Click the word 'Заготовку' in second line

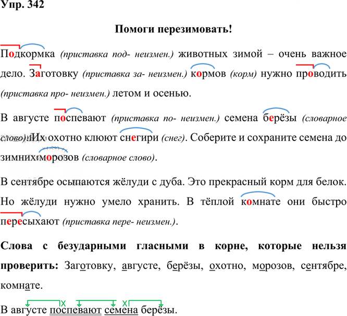coord(54,74)
